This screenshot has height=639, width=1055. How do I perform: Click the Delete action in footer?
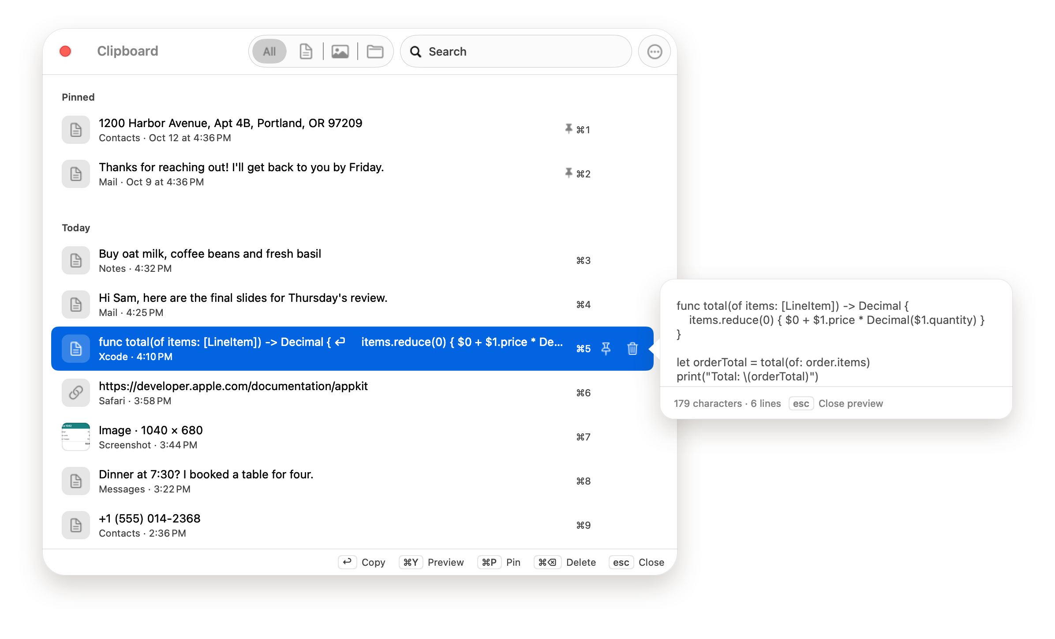point(581,562)
